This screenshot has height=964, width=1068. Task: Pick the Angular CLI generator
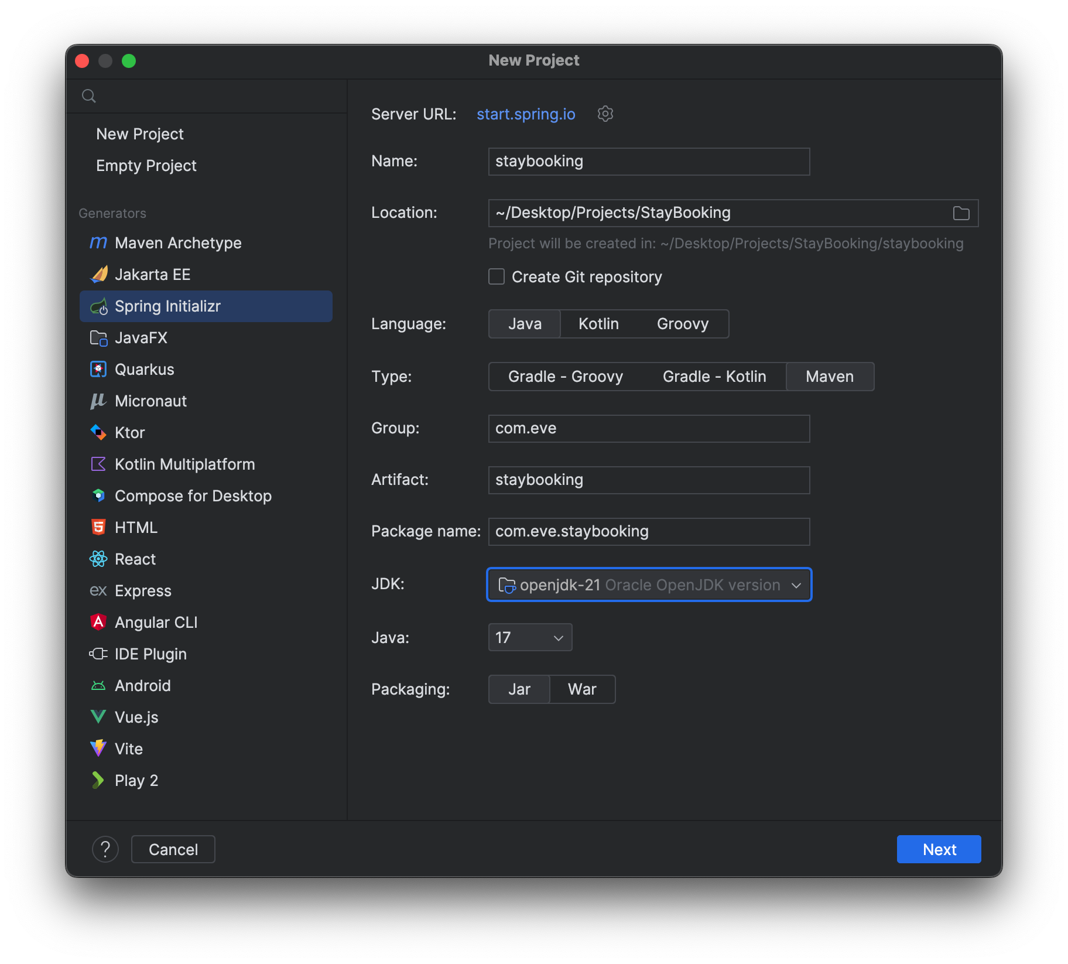point(156,623)
